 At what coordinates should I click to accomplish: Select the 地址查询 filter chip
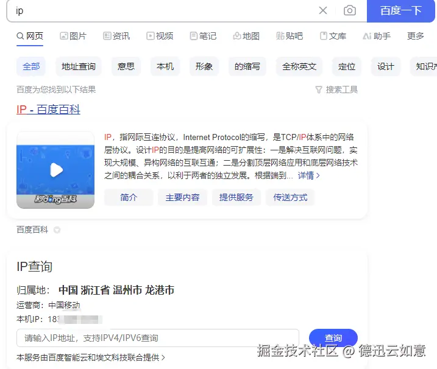[x=78, y=66]
